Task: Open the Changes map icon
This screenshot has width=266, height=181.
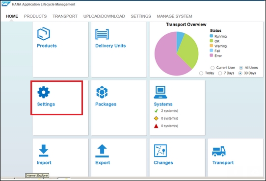Action: [160, 151]
